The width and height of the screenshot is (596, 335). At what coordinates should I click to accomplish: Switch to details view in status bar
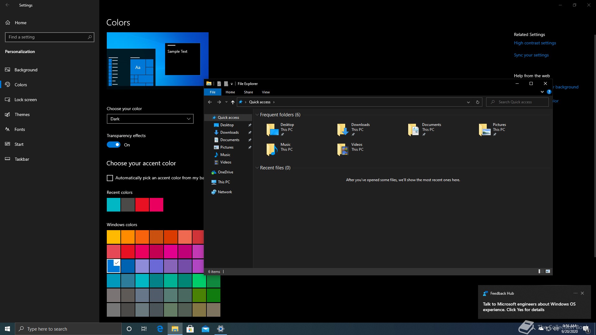tap(541, 271)
